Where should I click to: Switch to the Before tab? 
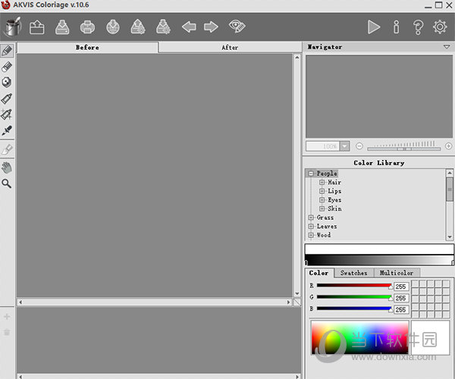tap(87, 47)
